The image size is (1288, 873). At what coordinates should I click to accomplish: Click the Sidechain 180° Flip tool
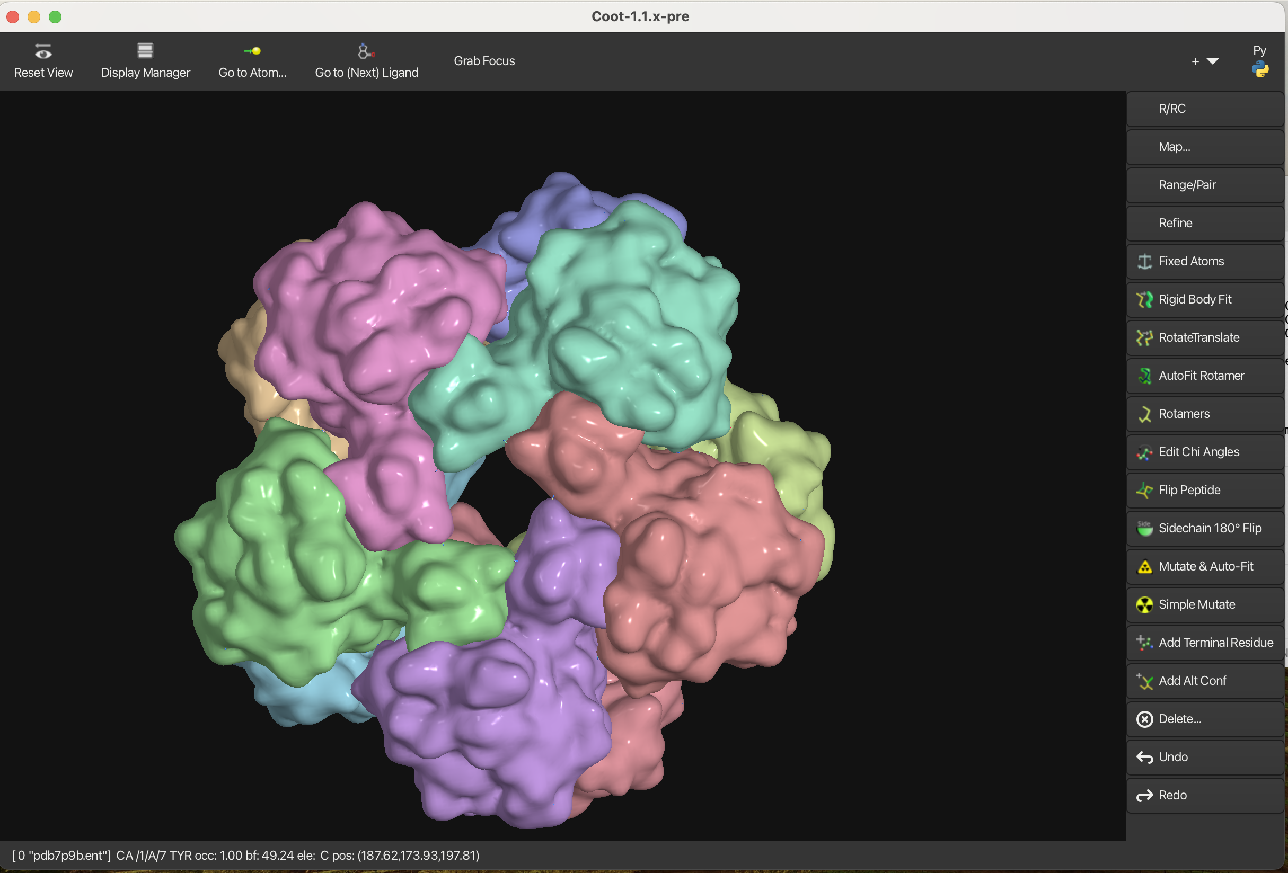1205,529
